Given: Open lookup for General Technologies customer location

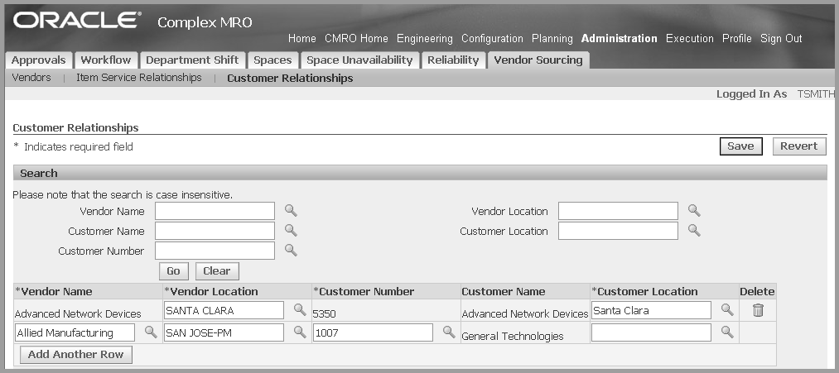Looking at the screenshot, I should [x=726, y=332].
